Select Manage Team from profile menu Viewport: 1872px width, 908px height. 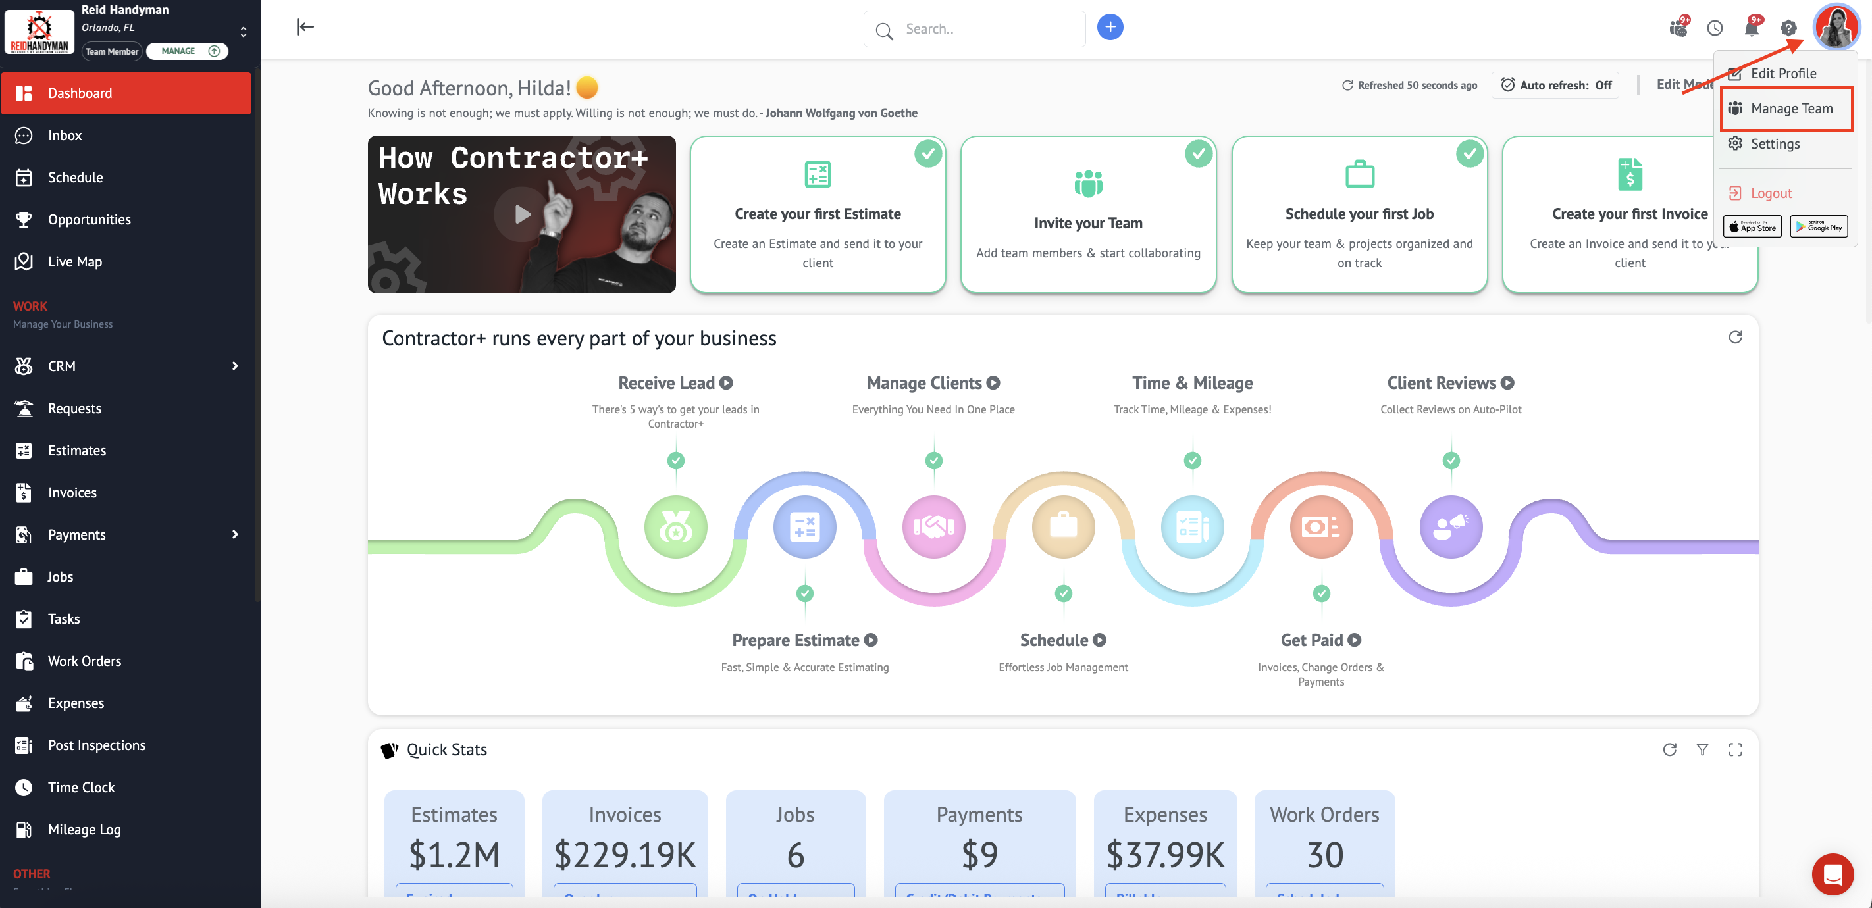1790,109
